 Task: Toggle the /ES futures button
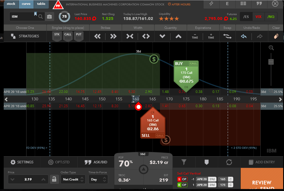(x=246, y=17)
